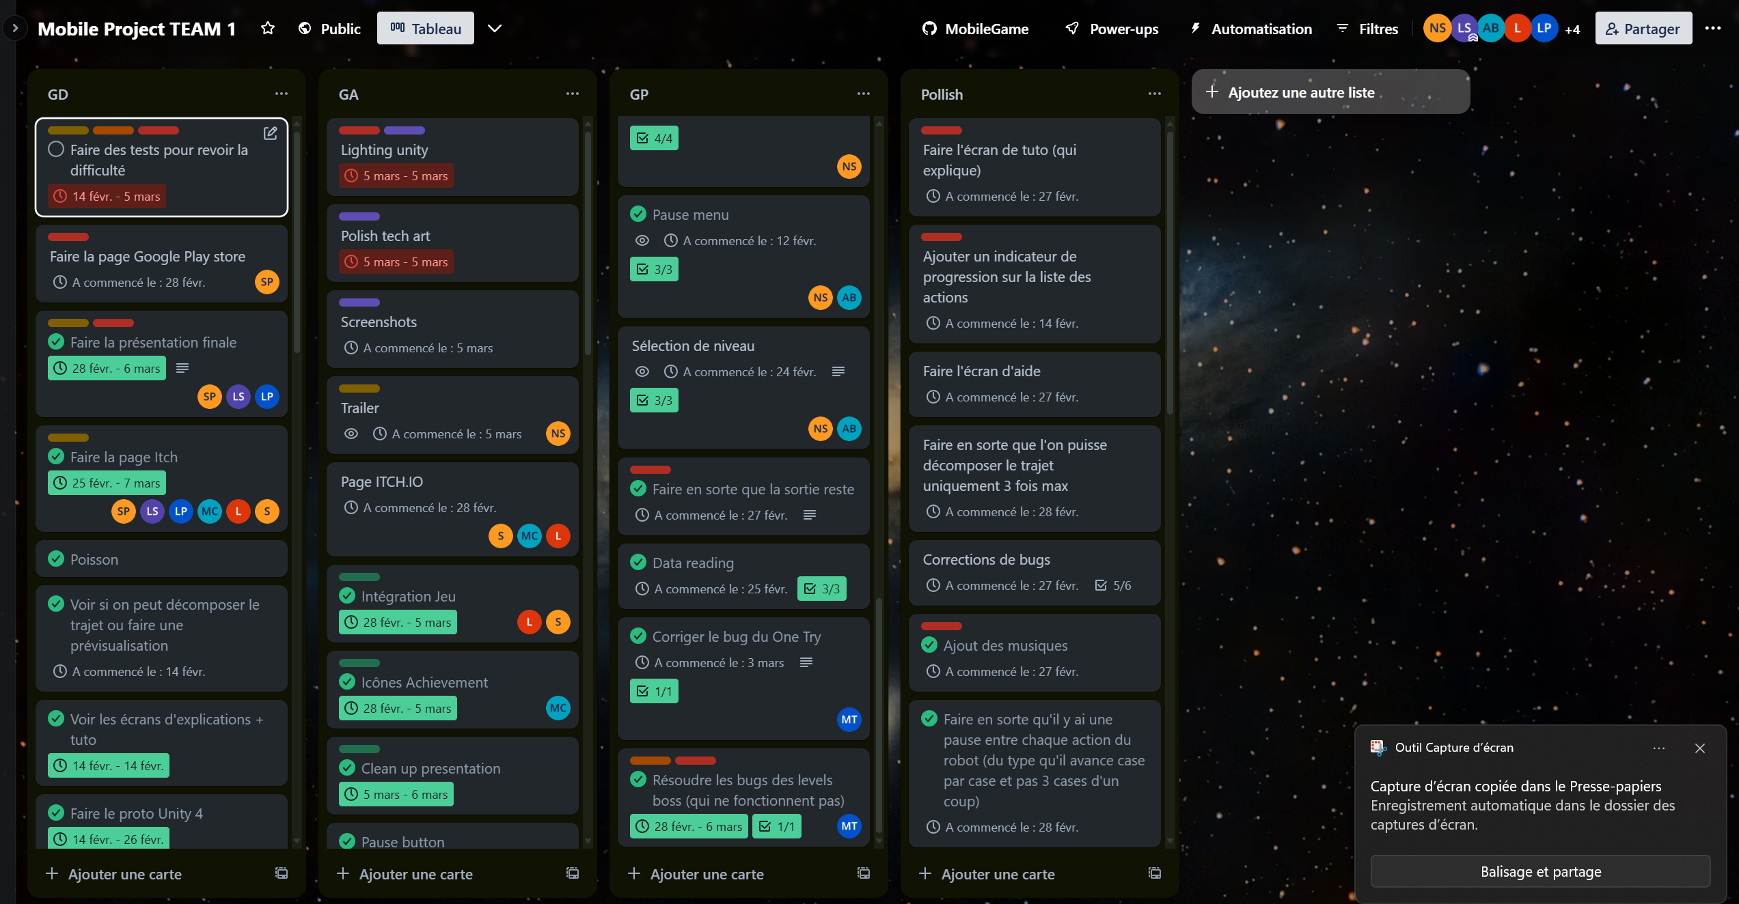Viewport: 1739px width, 904px height.
Task: Open Automatisation via the lightning icon
Action: (1249, 28)
